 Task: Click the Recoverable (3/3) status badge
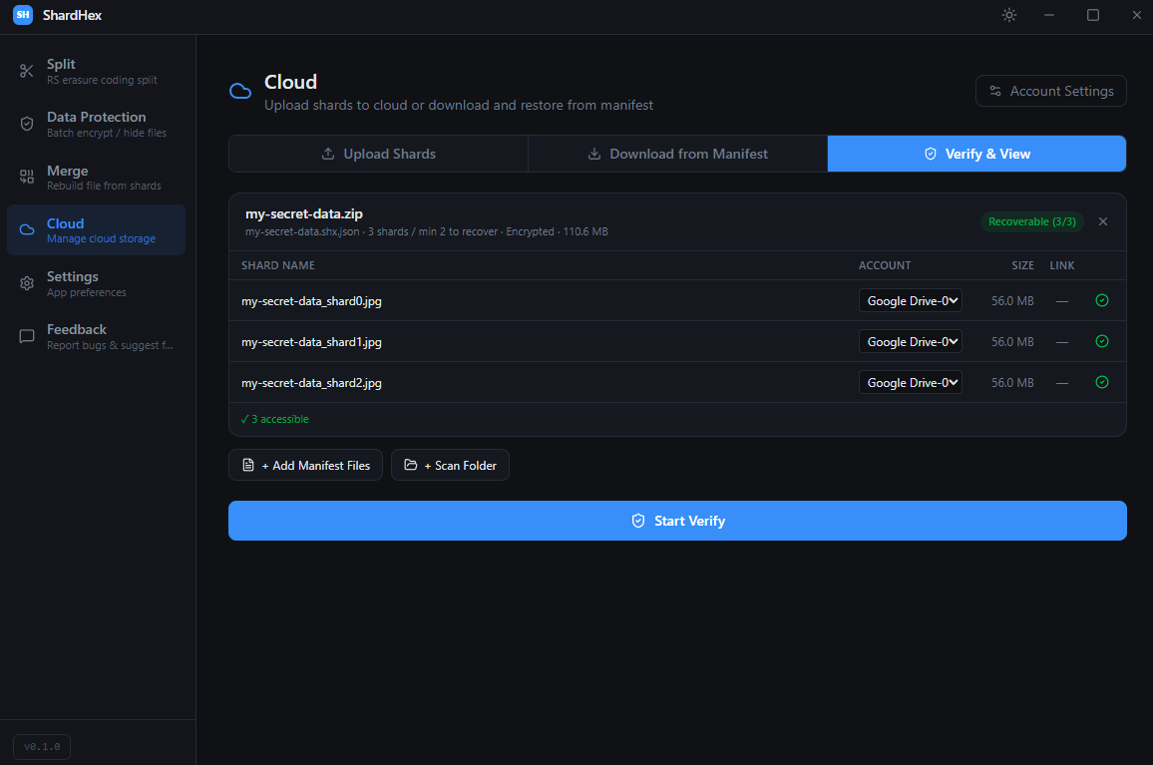click(x=1031, y=221)
